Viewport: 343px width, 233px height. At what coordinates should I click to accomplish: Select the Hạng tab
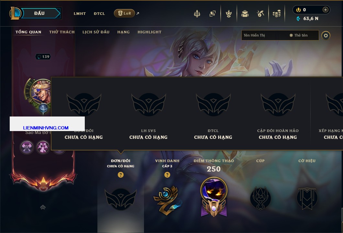pyautogui.click(x=123, y=32)
